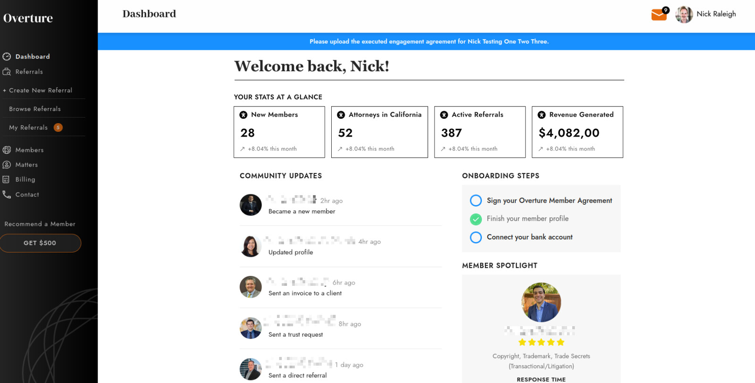
Task: Click the RESPONSE TIME label in Member Spotlight
Action: pos(541,380)
